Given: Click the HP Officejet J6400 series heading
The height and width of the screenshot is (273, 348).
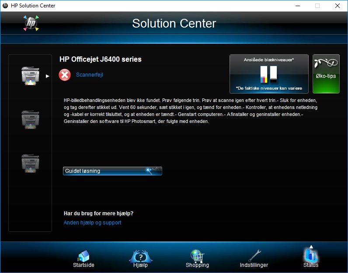Looking at the screenshot, I should click(x=100, y=59).
